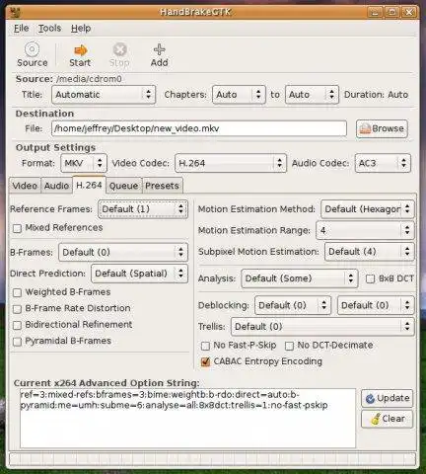Open the Tools menu
This screenshot has height=474, width=426.
click(x=49, y=29)
